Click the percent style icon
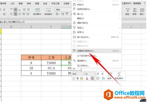147x102 pixels. click(63, 14)
